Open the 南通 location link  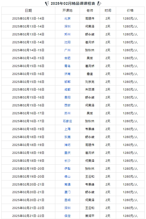(x=67, y=184)
